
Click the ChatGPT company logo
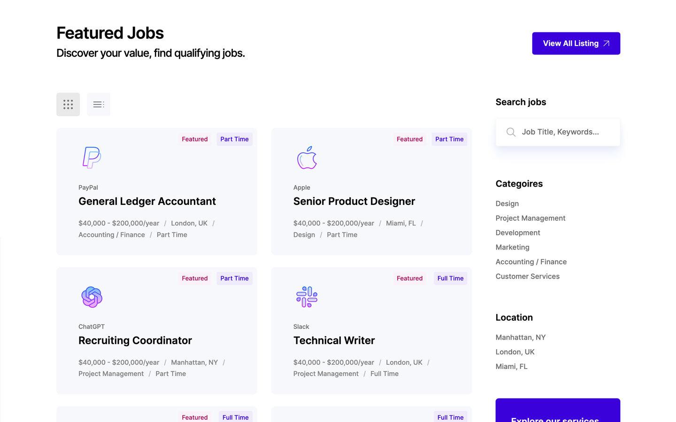(x=92, y=296)
